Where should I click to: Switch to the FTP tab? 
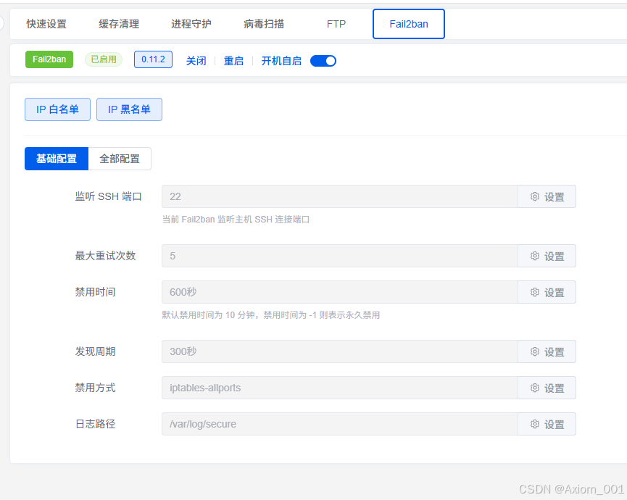[336, 23]
